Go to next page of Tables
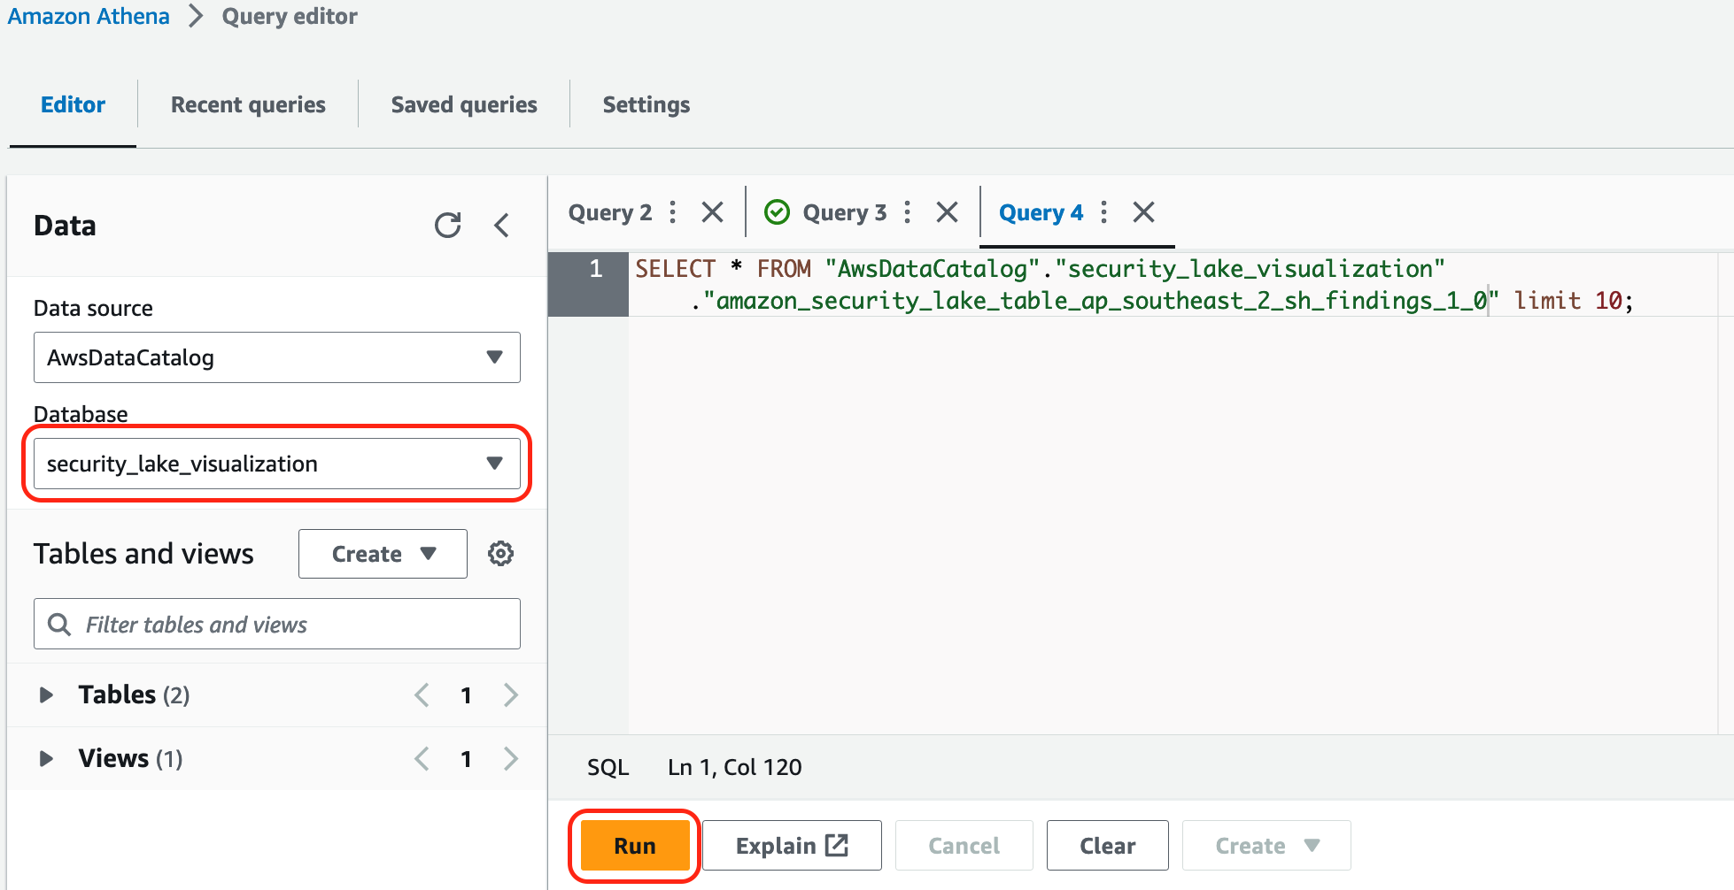1734x890 pixels. (511, 695)
